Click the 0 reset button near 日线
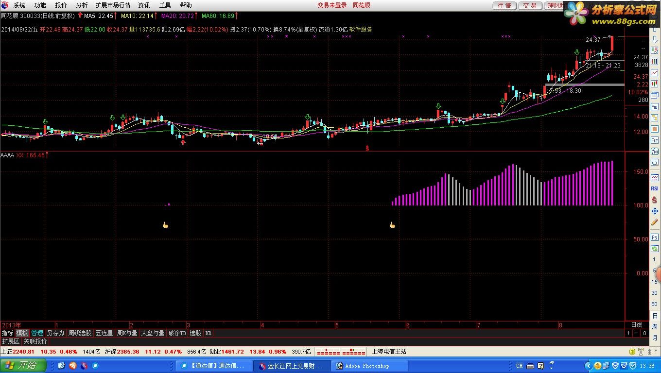The width and height of the screenshot is (661, 373). pyautogui.click(x=644, y=333)
